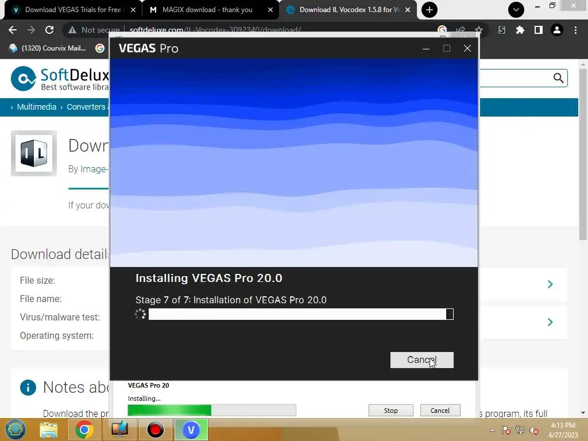
Task: Click the SoftDeluxe search magnifier icon
Action: point(558,78)
